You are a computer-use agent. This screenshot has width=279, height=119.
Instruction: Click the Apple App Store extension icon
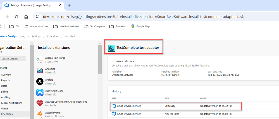[40, 93]
